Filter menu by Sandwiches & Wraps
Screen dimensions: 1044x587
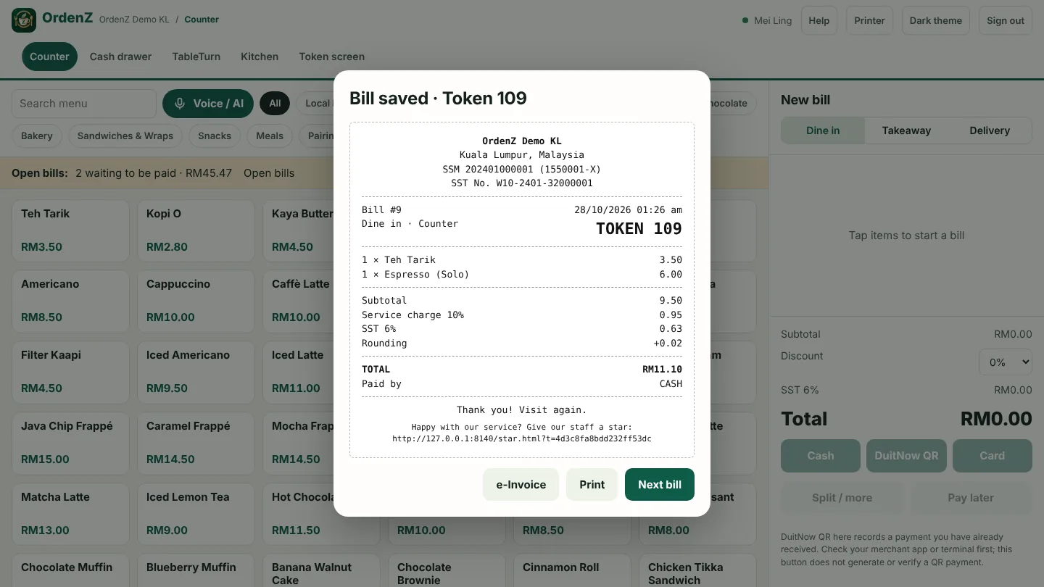pyautogui.click(x=125, y=136)
